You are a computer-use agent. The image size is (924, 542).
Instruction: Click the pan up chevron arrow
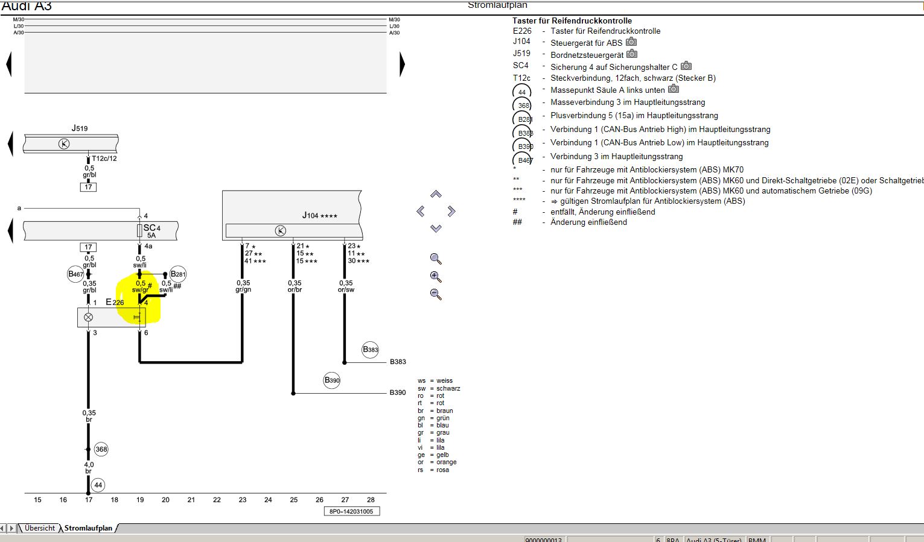click(436, 194)
